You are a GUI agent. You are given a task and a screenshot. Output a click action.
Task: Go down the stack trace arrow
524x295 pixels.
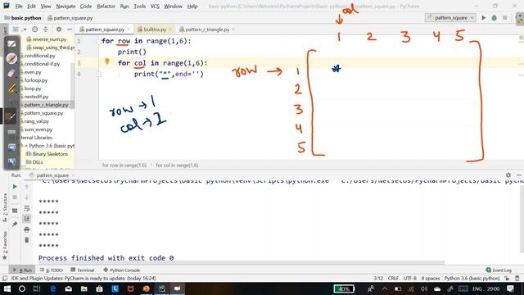click(x=27, y=197)
